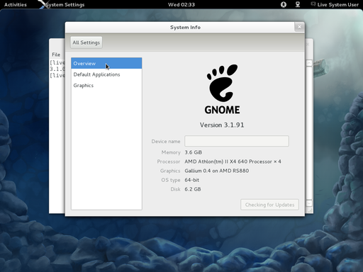Open the System Settings application menu
This screenshot has width=363, height=272.
tap(62, 4)
